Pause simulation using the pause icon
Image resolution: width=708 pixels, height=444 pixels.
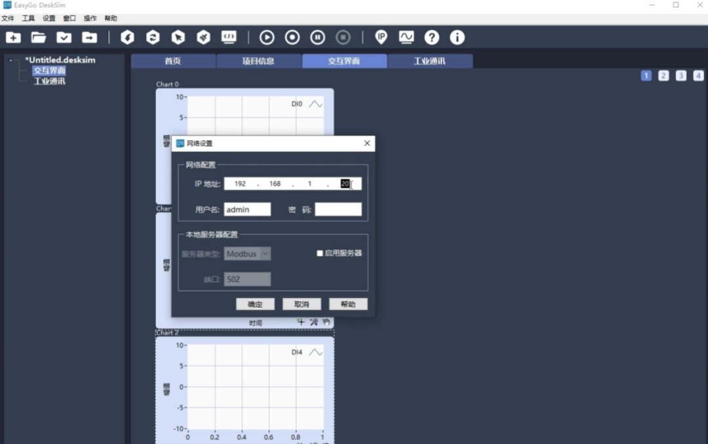[x=317, y=37]
